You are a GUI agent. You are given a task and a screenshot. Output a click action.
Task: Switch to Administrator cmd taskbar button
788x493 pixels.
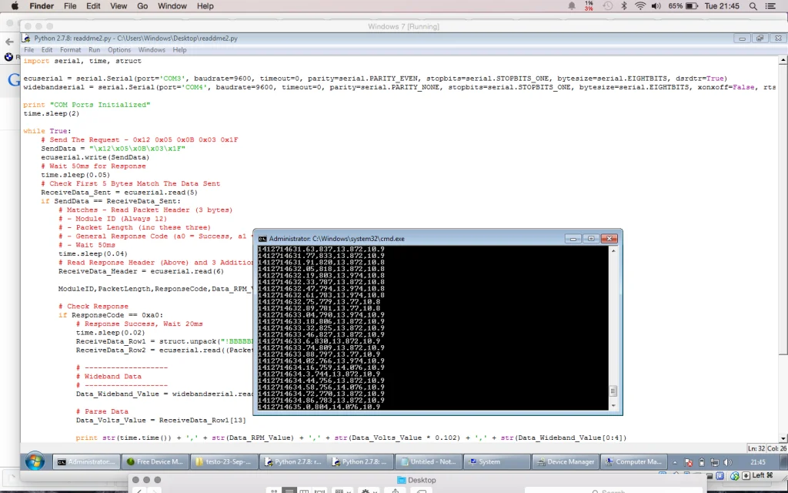86,462
